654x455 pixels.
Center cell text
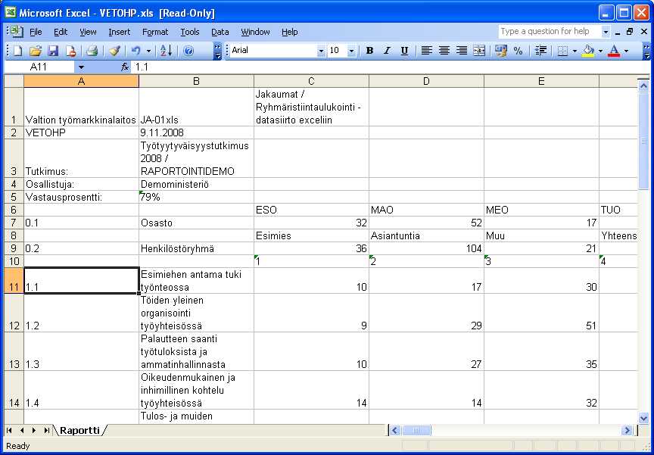click(x=444, y=51)
